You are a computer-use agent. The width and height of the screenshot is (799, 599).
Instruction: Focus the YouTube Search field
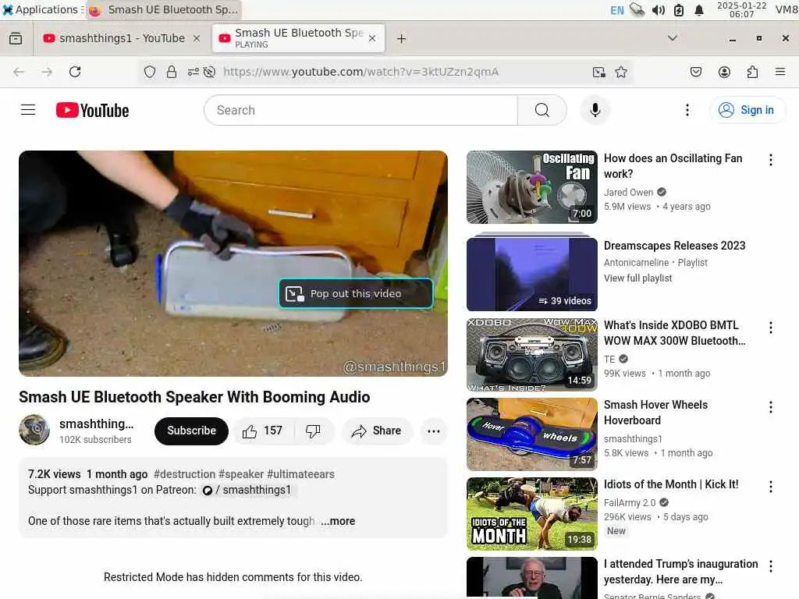click(x=360, y=110)
